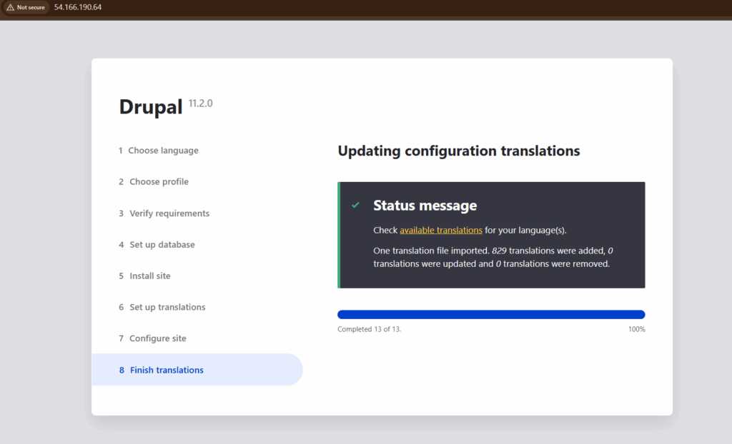Click the green checkmark status icon
Screen dimensions: 732x444
356,205
